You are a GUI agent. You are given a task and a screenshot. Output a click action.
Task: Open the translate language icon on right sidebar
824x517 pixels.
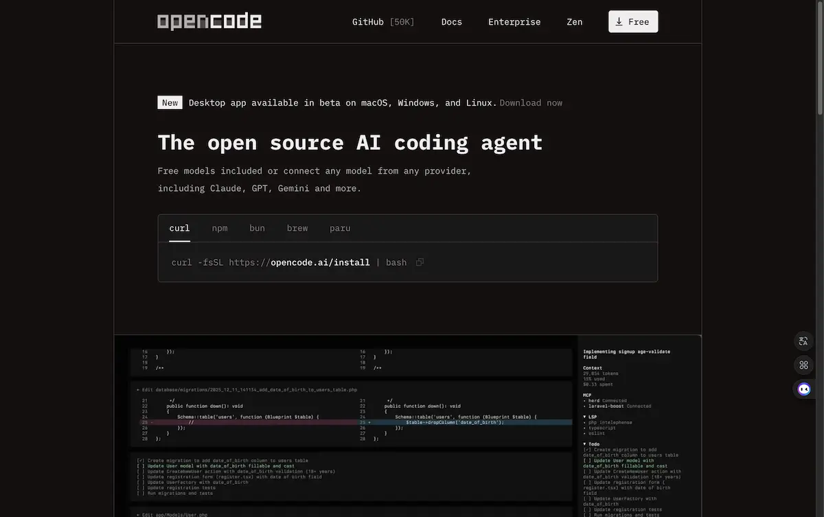802,340
